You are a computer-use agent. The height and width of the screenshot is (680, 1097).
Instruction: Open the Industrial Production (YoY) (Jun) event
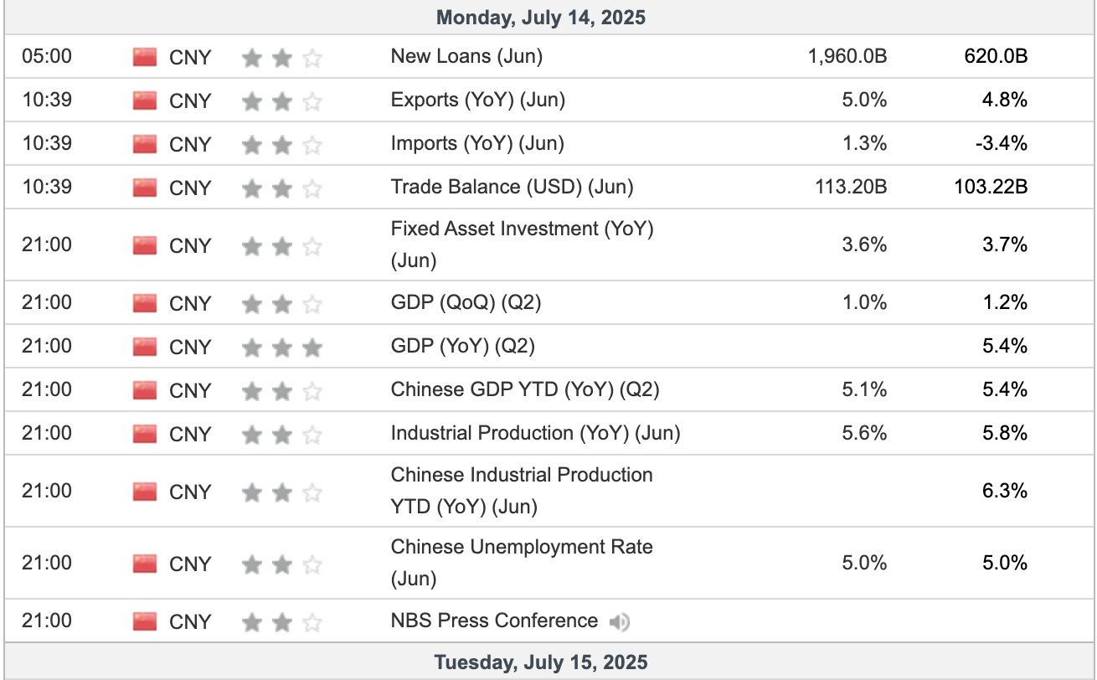536,433
